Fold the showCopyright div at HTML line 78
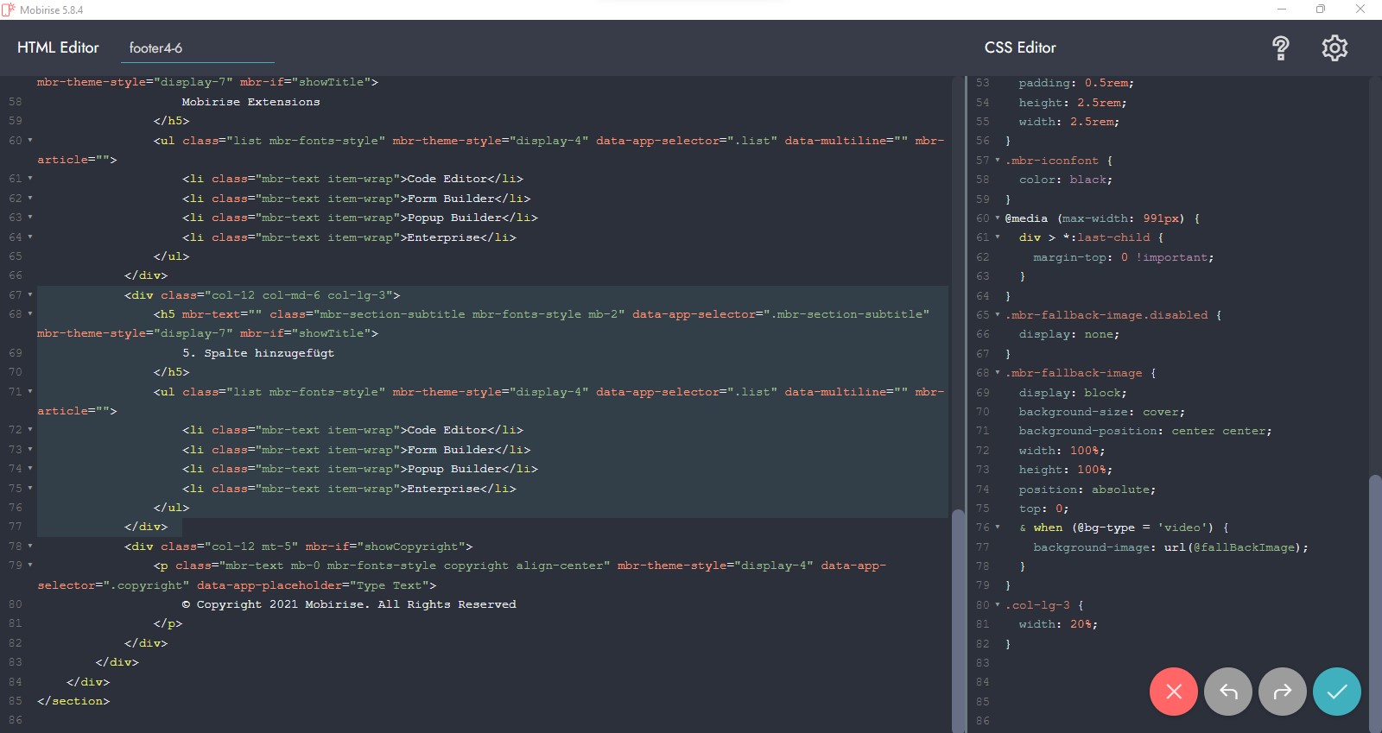This screenshot has height=733, width=1382. click(30, 547)
